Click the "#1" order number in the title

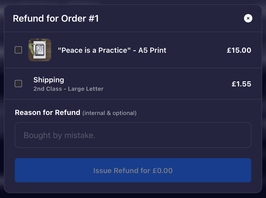coord(93,19)
